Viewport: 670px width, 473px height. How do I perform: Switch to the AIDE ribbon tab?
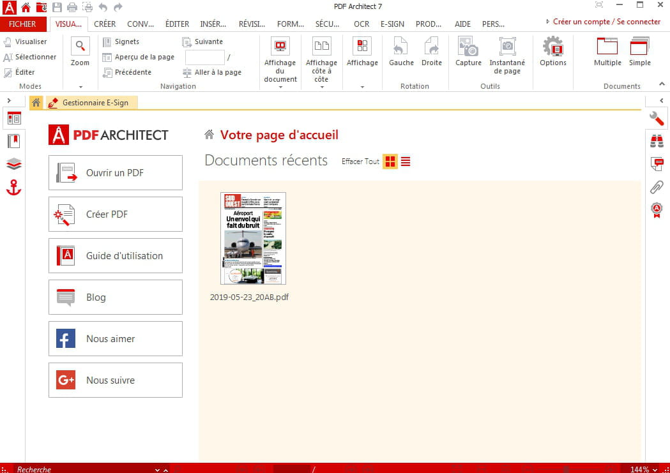point(463,24)
